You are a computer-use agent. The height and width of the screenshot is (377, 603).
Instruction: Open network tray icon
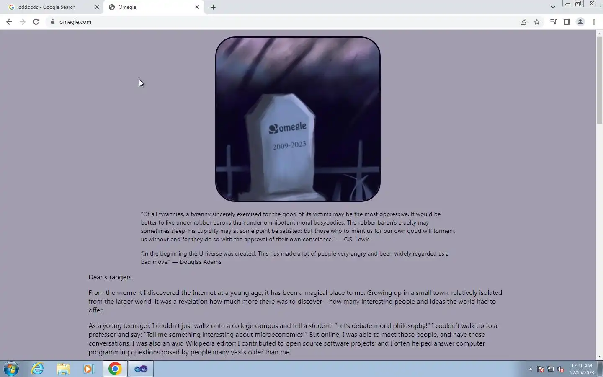pos(551,369)
